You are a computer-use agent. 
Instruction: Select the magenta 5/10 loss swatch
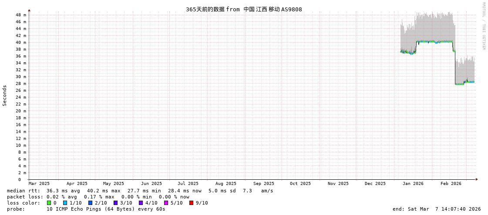pyautogui.click(x=166, y=203)
